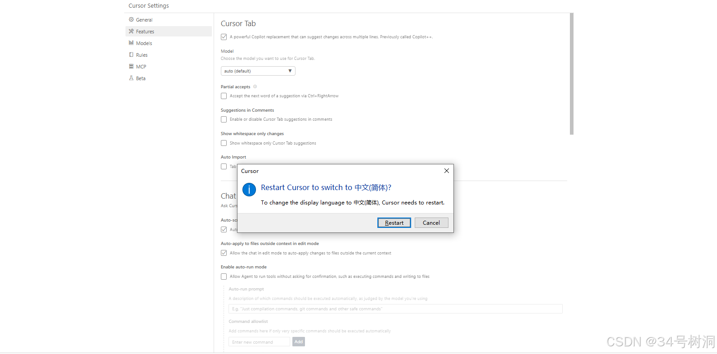Screen dimensions: 717x354
Task: Click the Features tools icon
Action: pos(131,31)
